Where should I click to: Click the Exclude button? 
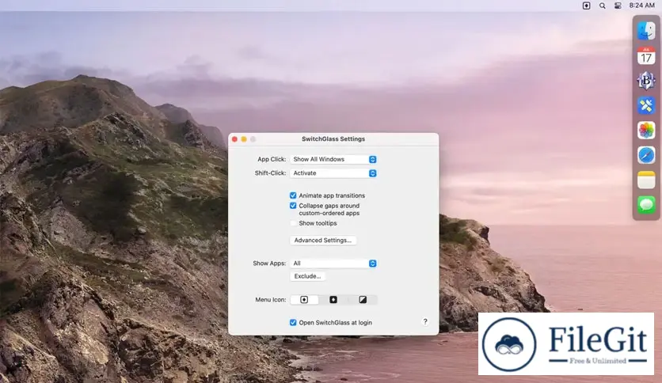pyautogui.click(x=307, y=276)
